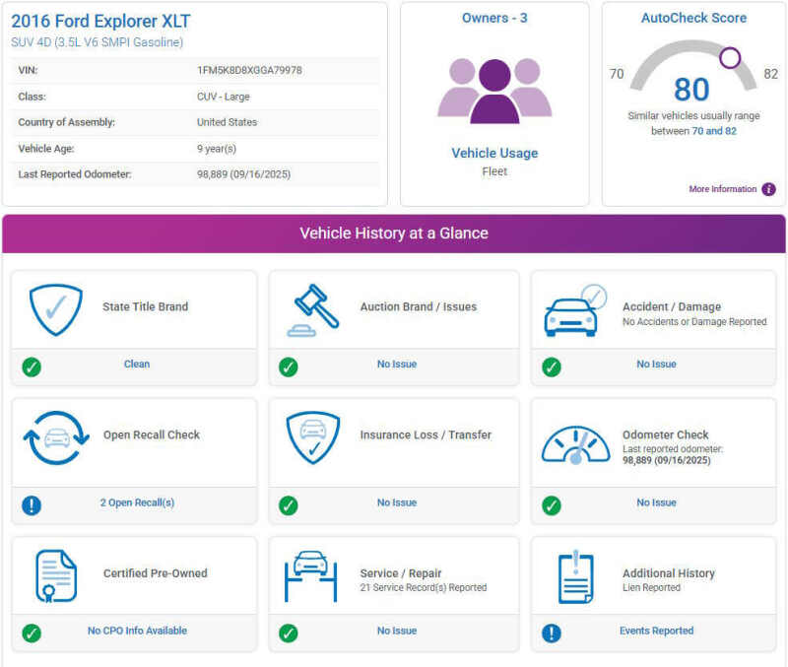
Task: Click the three owners people icon
Action: [x=494, y=90]
